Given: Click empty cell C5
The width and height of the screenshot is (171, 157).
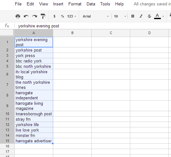Looking at the screenshot, I should coord(111,66).
